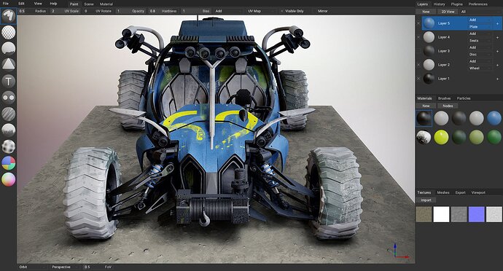Open the Edit menu
Screen dimensions: 503x271
(21, 4)
